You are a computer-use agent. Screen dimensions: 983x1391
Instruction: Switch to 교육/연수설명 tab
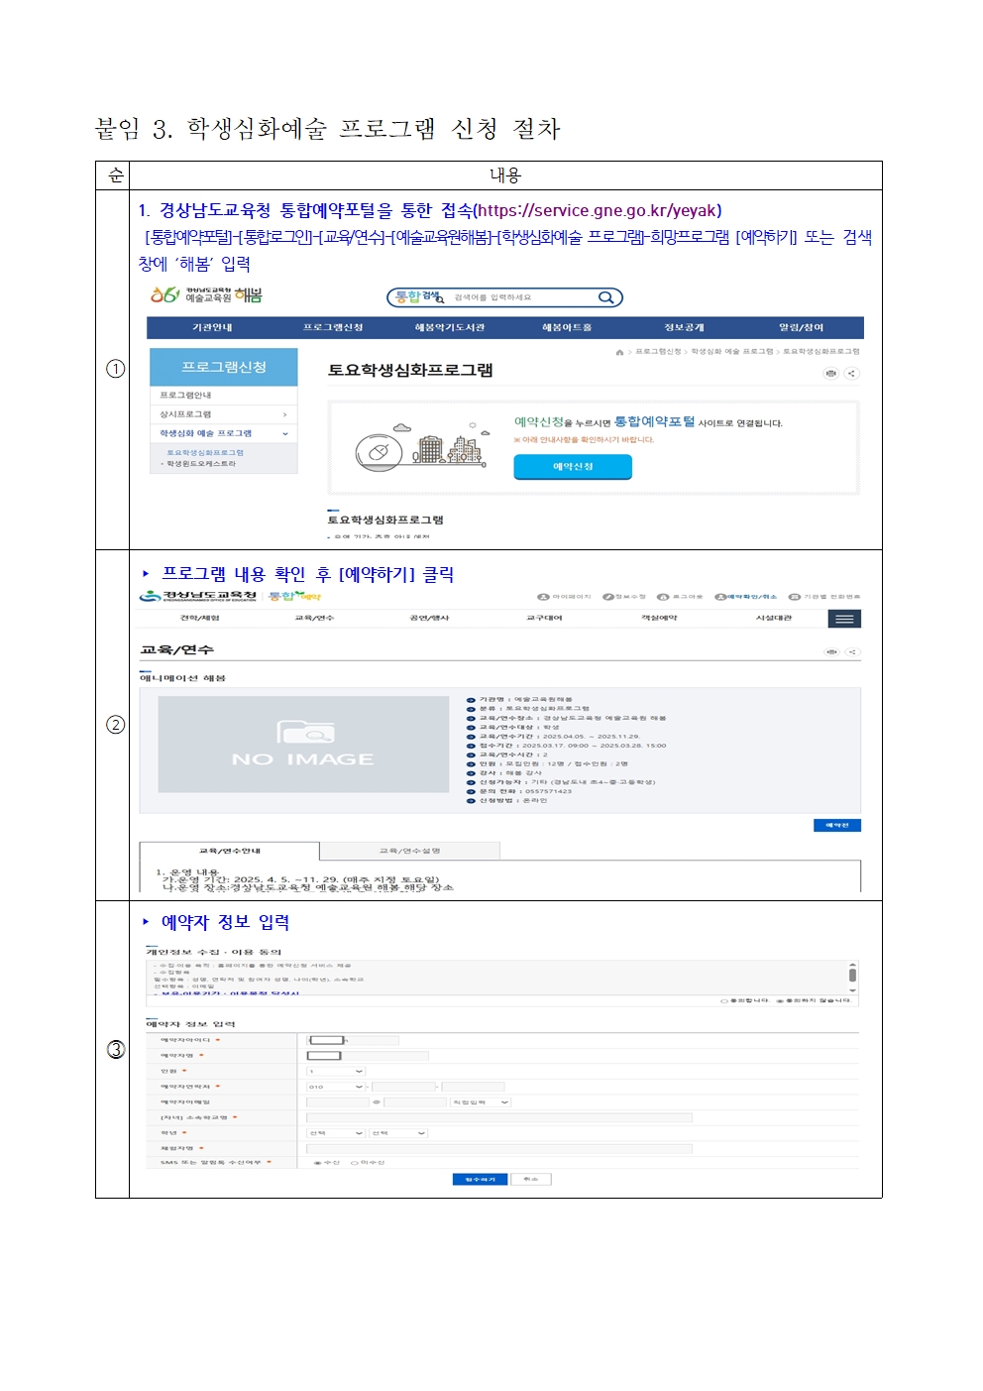click(x=410, y=852)
